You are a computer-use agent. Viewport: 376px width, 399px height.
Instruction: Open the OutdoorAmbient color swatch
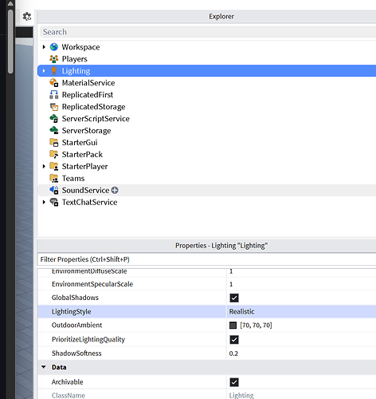(x=233, y=326)
